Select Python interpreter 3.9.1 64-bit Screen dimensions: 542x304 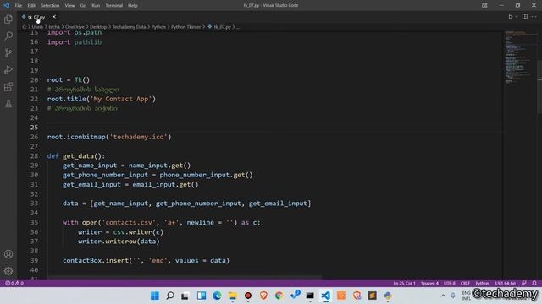click(505, 284)
